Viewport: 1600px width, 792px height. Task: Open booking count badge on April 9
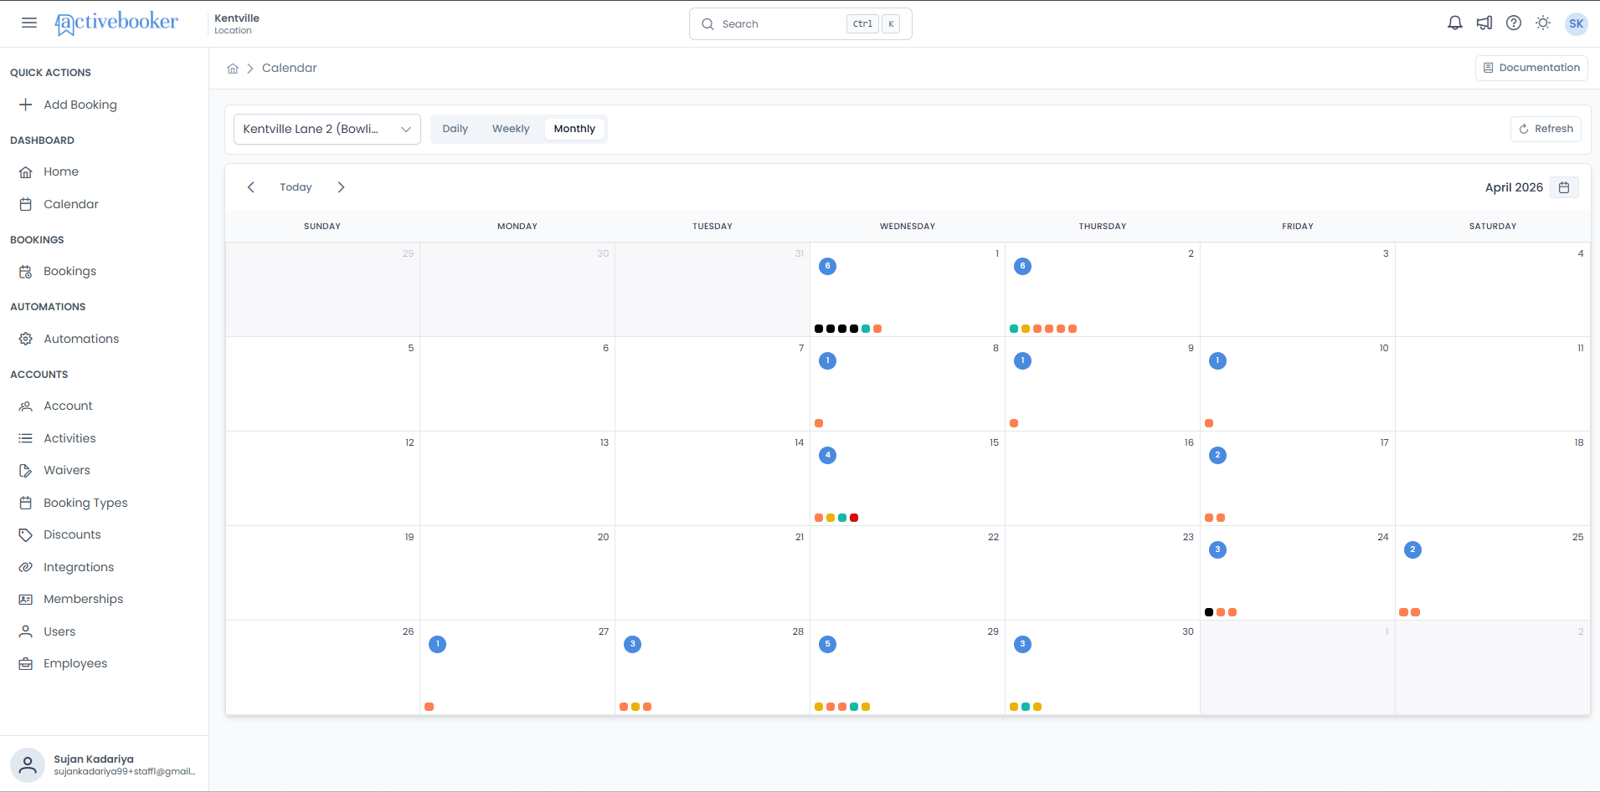tap(1022, 360)
